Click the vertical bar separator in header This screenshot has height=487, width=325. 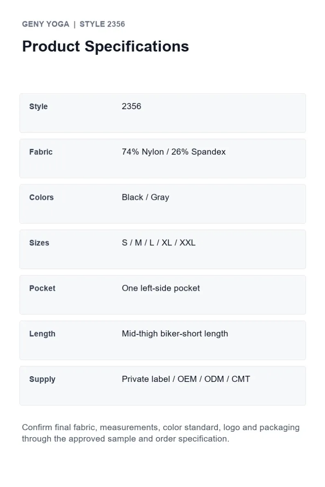74,24
